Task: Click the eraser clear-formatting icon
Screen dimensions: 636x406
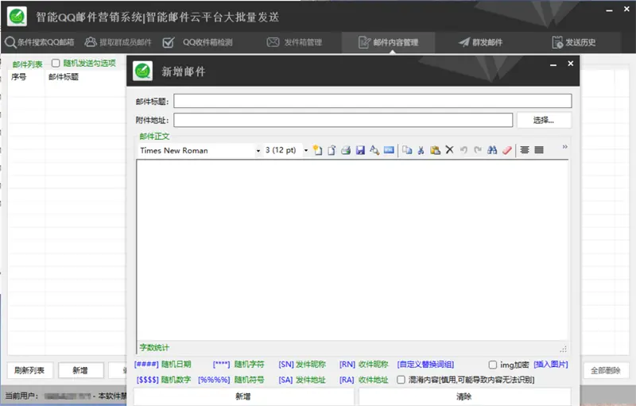Action: coord(506,150)
